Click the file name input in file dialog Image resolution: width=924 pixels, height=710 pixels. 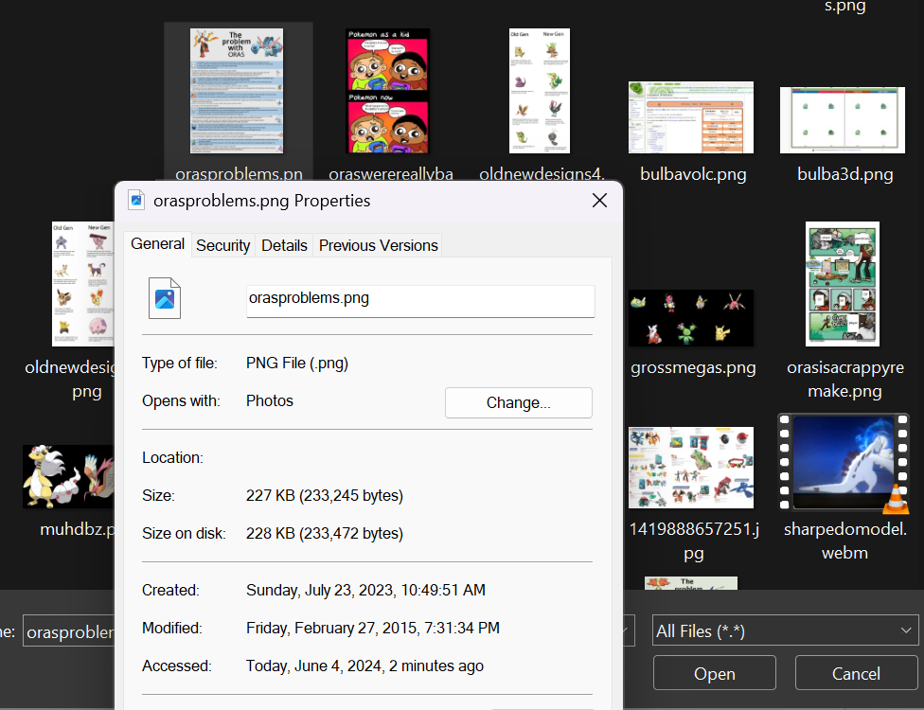pyautogui.click(x=69, y=631)
